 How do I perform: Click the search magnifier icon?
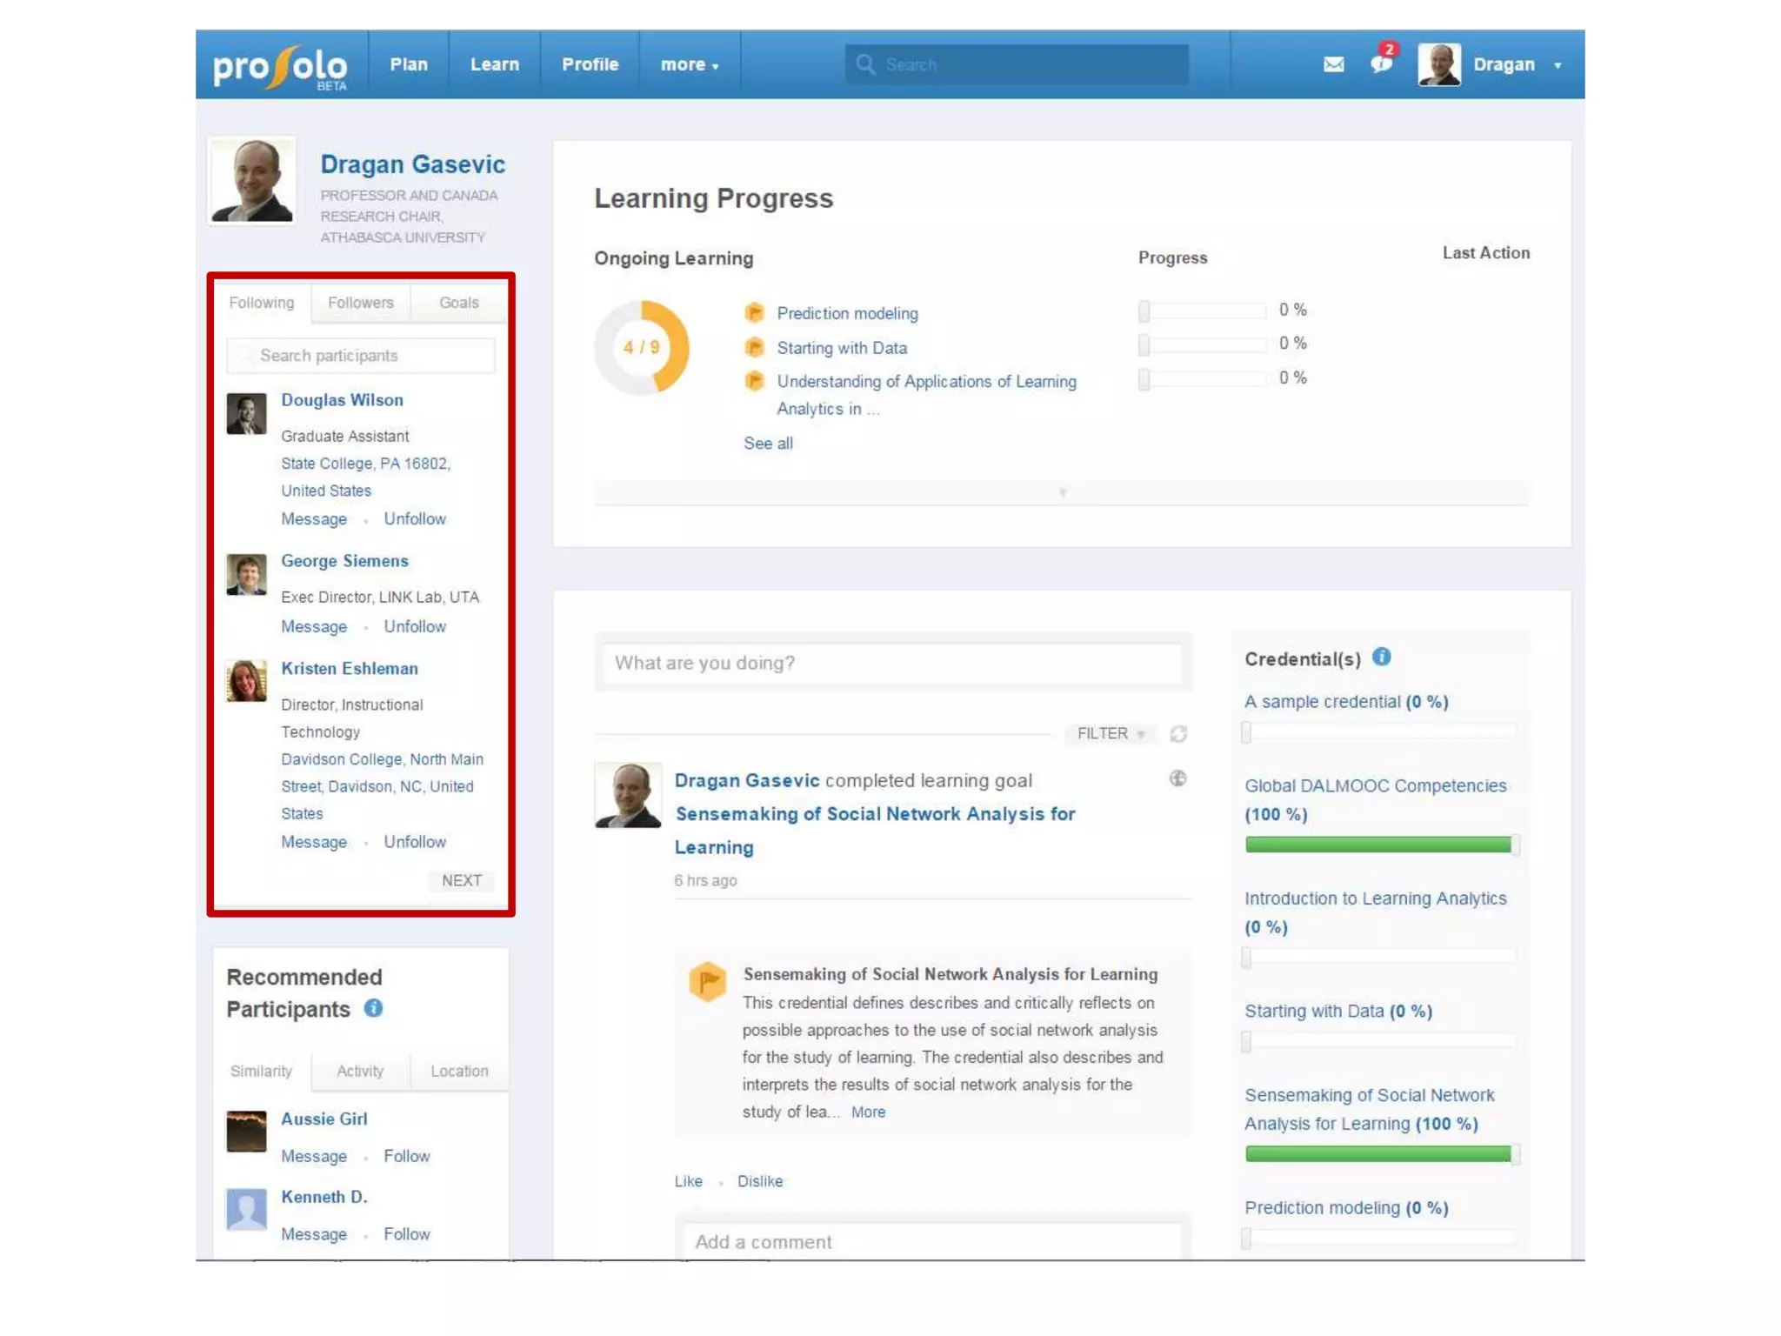pyautogui.click(x=864, y=64)
